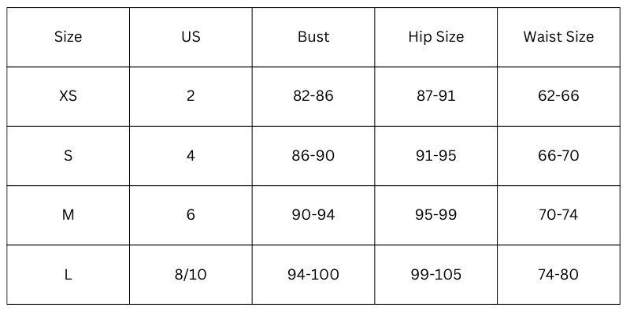Click the Bust column header
The height and width of the screenshot is (315, 630).
point(313,37)
